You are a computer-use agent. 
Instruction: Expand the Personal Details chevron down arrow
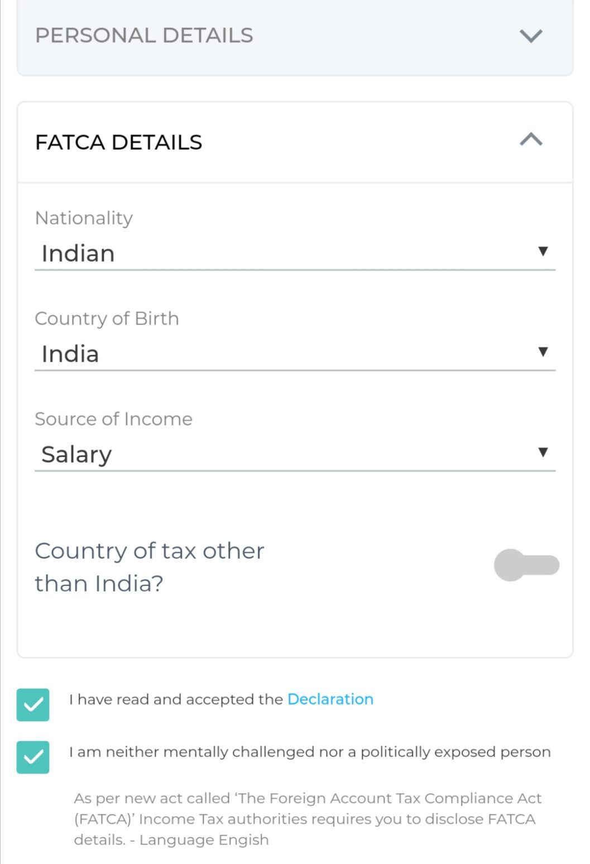point(531,36)
